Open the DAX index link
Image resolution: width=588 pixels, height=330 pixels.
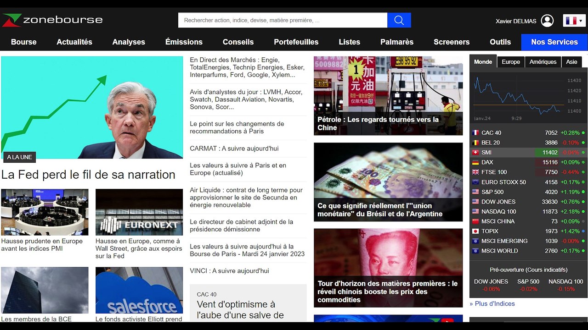tap(487, 162)
